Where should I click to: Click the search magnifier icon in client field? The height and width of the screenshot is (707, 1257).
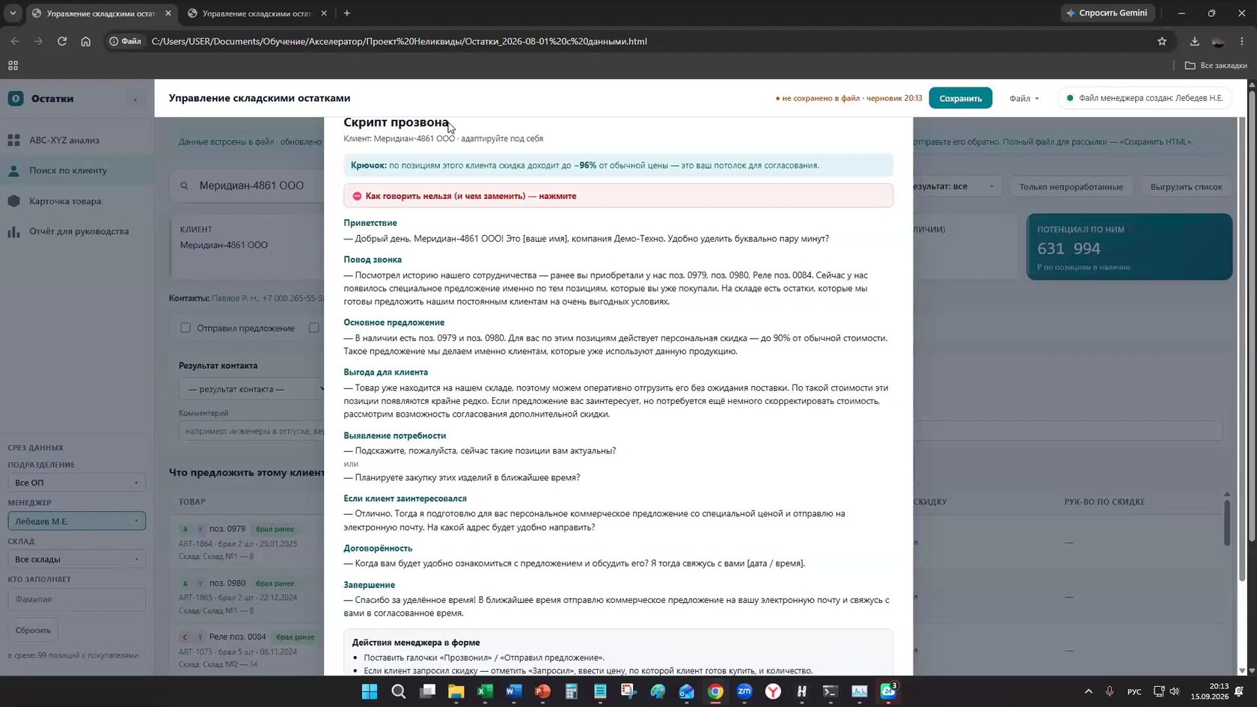pyautogui.click(x=184, y=186)
